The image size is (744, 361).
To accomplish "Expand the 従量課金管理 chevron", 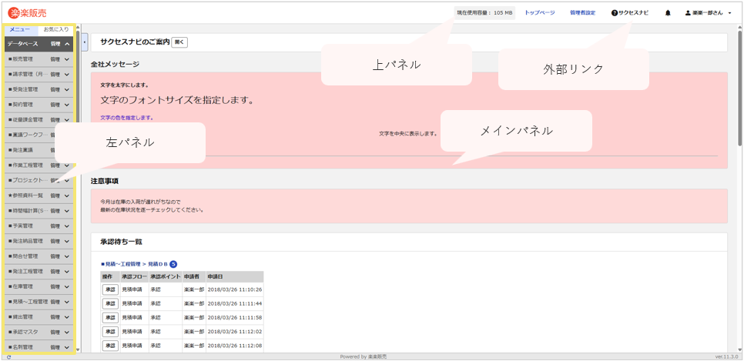I will tap(66, 120).
